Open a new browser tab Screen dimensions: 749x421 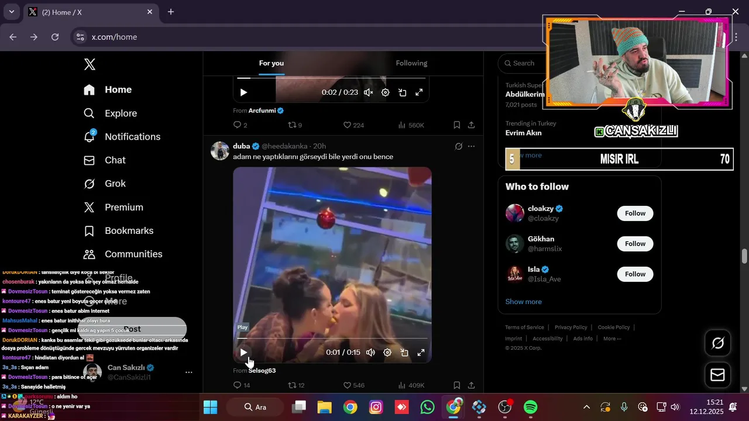[x=171, y=12]
